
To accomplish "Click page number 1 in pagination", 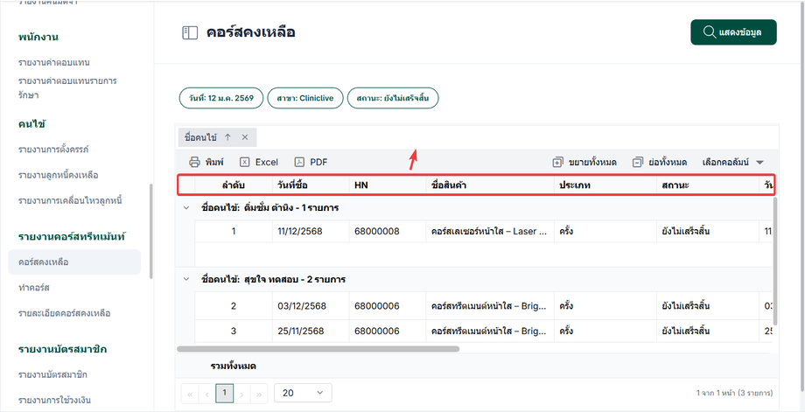I will 224,393.
